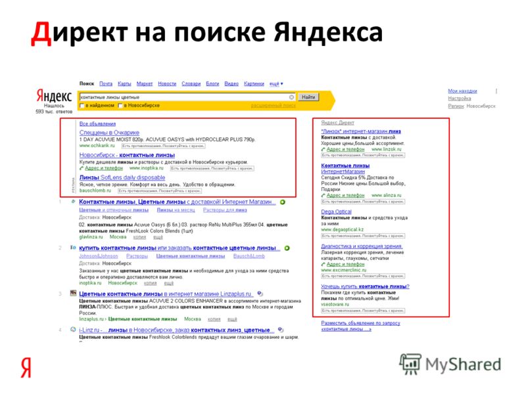Click the favicon of the glavlinza.ru result
The height and width of the screenshot is (394, 526).
pos(73,202)
